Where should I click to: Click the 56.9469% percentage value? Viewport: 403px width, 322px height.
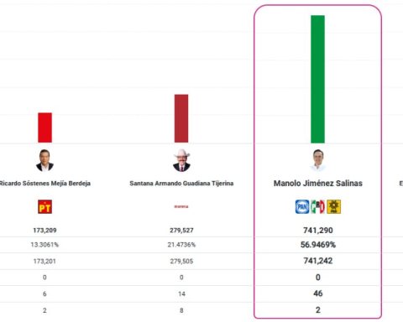[318, 245]
